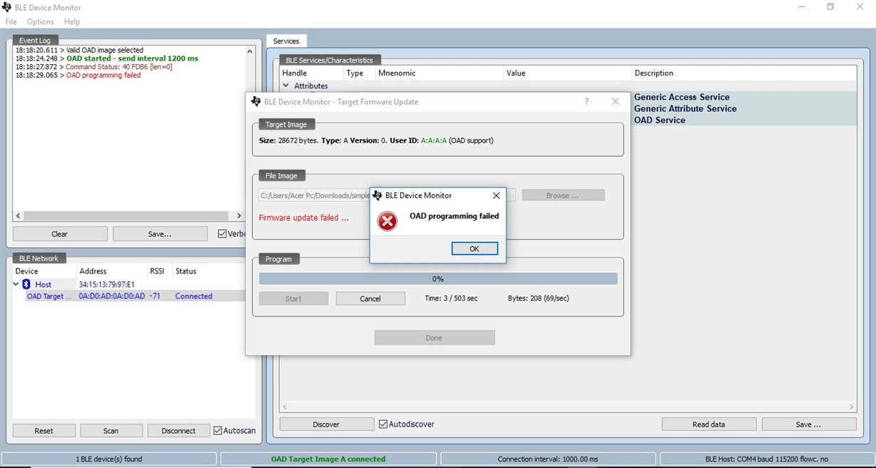Click the RSSI column header in BLE Network

(x=160, y=271)
